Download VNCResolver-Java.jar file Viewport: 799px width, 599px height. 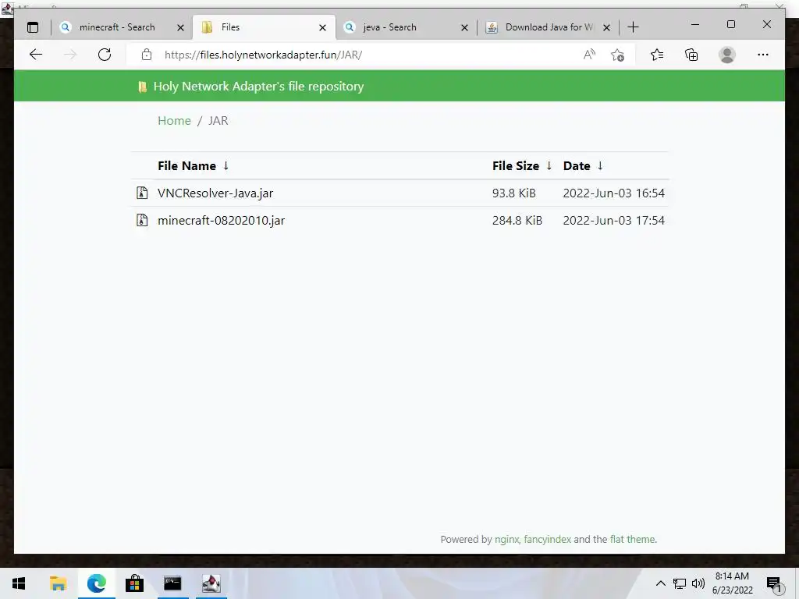click(215, 193)
